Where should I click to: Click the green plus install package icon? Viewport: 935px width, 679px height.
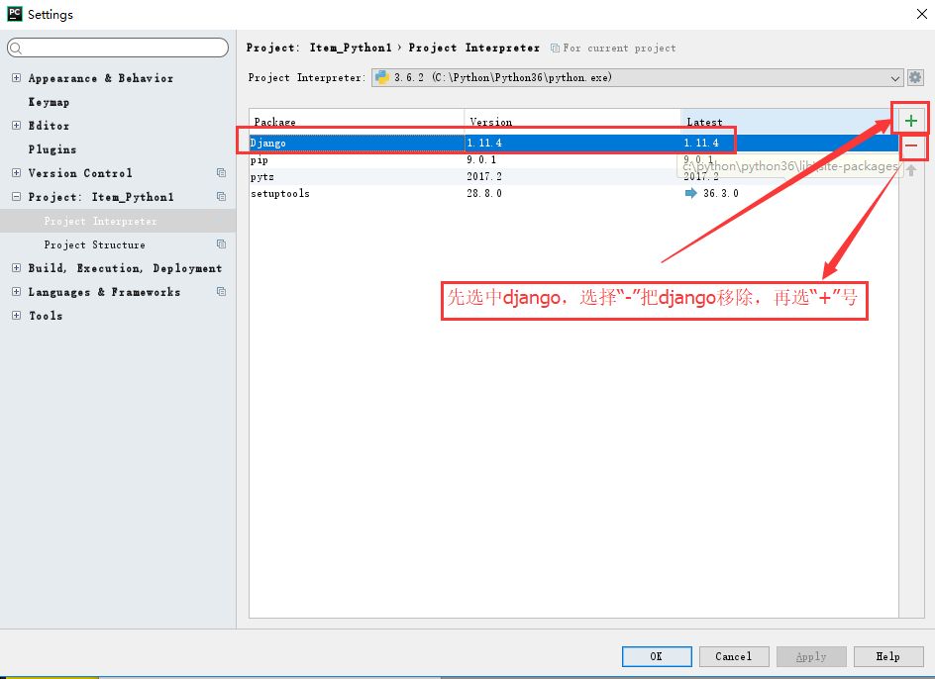point(910,121)
